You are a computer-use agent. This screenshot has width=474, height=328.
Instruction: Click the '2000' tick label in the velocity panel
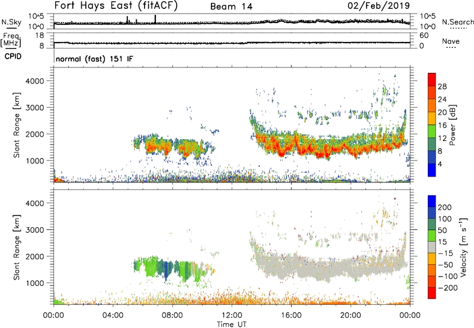point(34,256)
